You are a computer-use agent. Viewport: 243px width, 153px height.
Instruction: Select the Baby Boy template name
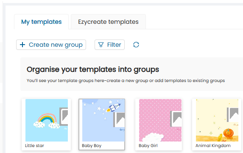(92, 146)
